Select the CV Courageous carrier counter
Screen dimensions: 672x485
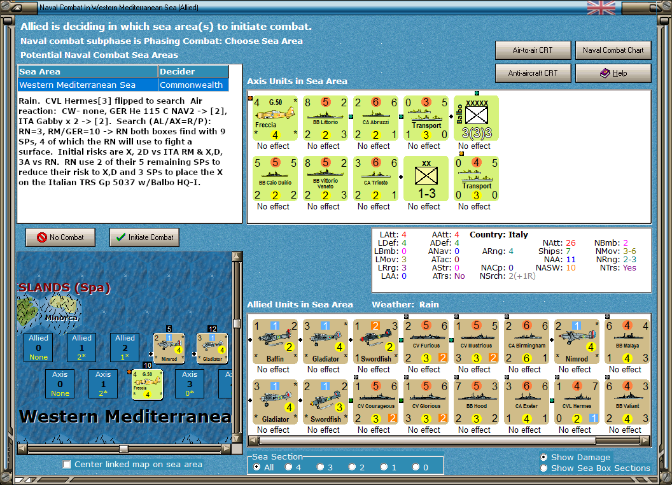(375, 402)
